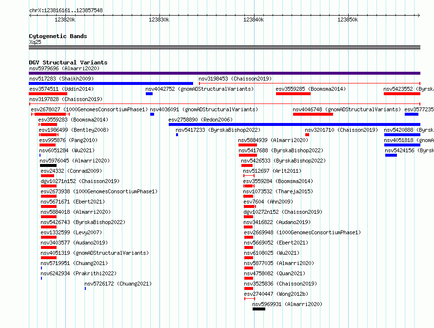Select nsv6051284 (Wu2021) label
Screen dimensions: 434x328
pyautogui.click(x=67, y=150)
